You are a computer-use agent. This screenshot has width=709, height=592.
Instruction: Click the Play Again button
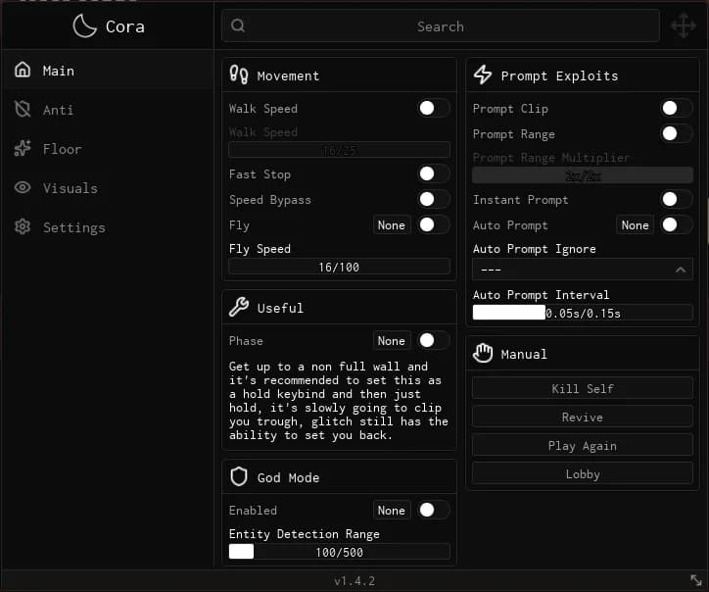[x=583, y=445]
